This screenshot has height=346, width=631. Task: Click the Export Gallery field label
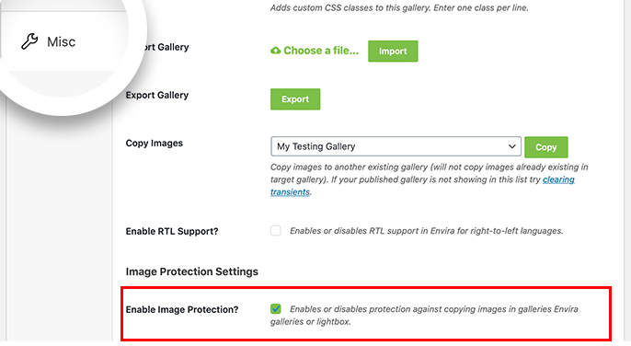point(157,95)
